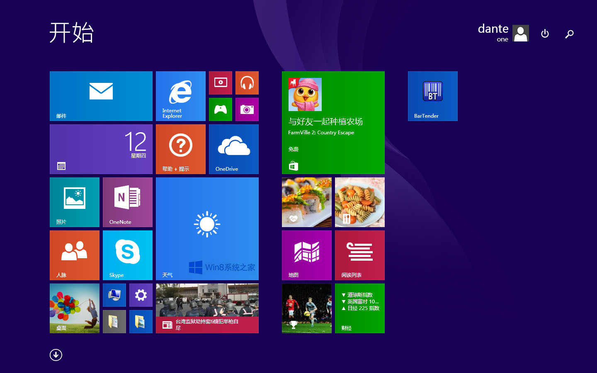Open the Maps tile (地图)

307,255
